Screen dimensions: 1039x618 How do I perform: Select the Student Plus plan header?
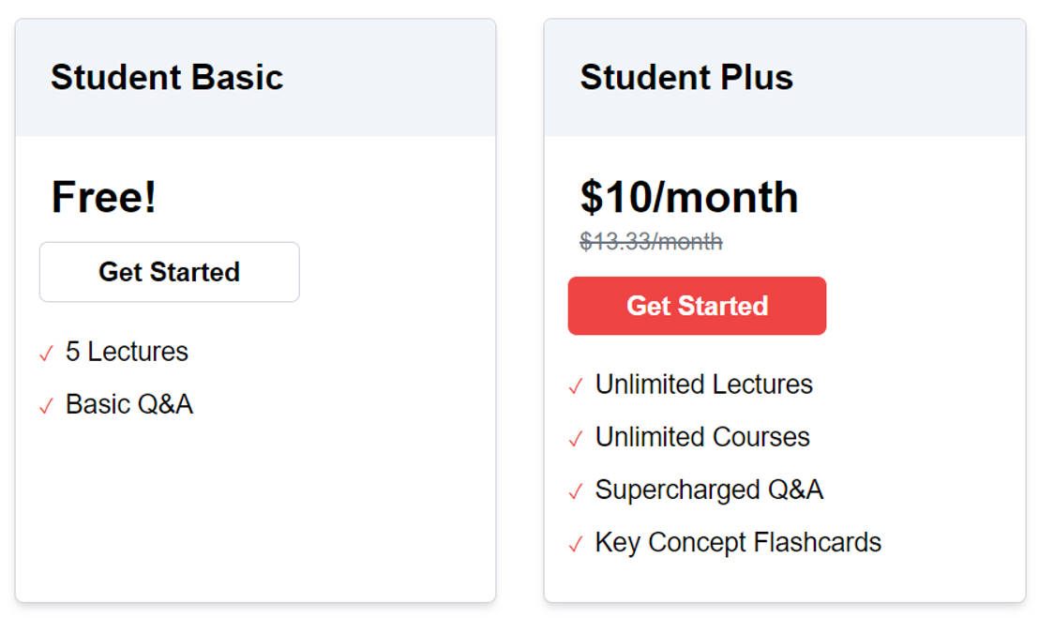[686, 77]
